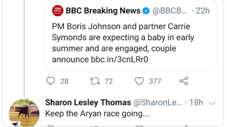Open the 22h timestamp of quoted tweet
Image resolution: width=227 pixels, height=127 pixels.
tap(202, 11)
